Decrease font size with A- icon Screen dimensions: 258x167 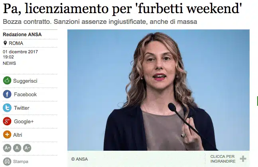(x=27, y=148)
